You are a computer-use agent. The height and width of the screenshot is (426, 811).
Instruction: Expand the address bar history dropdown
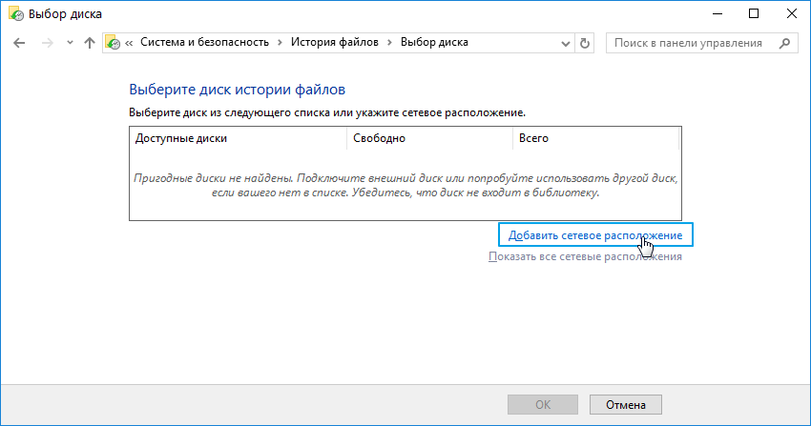(567, 43)
